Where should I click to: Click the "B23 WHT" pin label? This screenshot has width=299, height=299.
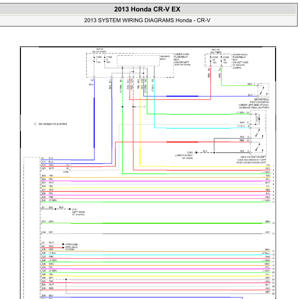[48, 183]
